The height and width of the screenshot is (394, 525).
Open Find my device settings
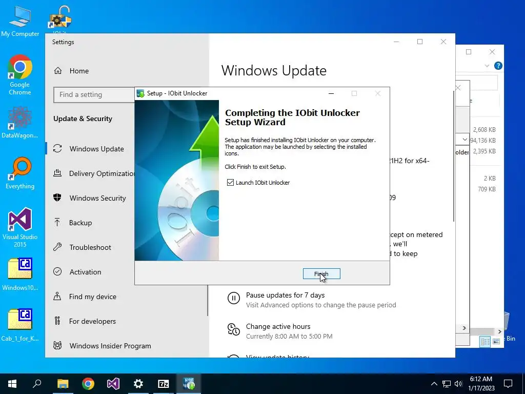click(92, 297)
